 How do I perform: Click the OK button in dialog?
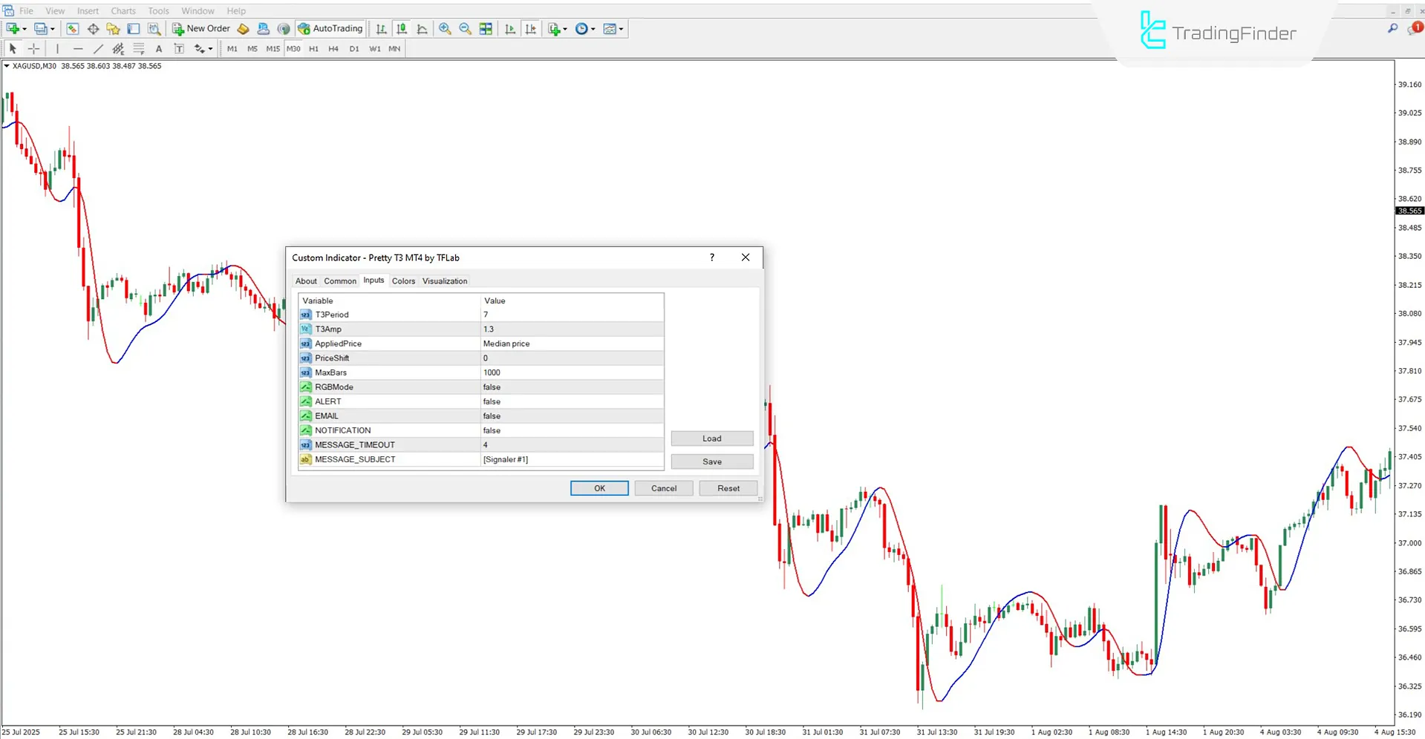click(x=599, y=488)
